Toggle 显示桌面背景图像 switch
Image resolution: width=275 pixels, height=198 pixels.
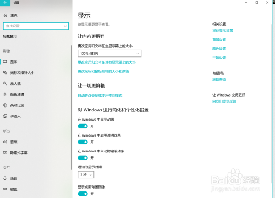tap(82, 194)
